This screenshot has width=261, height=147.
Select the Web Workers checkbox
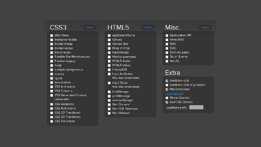(x=109, y=113)
